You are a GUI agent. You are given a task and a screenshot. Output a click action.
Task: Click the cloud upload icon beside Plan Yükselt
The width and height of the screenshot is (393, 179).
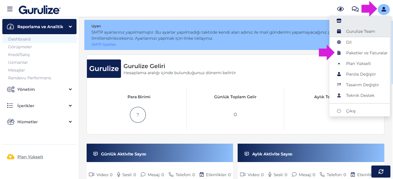coord(11,157)
